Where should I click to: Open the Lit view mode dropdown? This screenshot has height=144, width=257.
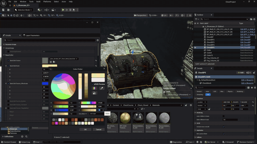pyautogui.click(x=164, y=15)
